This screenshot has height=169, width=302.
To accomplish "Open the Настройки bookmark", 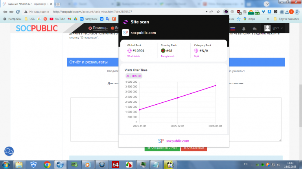I will pyautogui.click(x=12, y=19).
